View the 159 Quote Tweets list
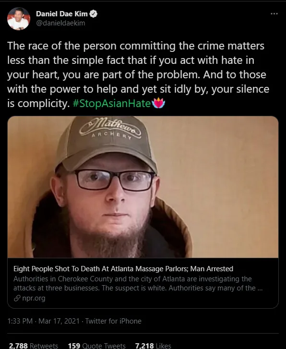 point(97,346)
